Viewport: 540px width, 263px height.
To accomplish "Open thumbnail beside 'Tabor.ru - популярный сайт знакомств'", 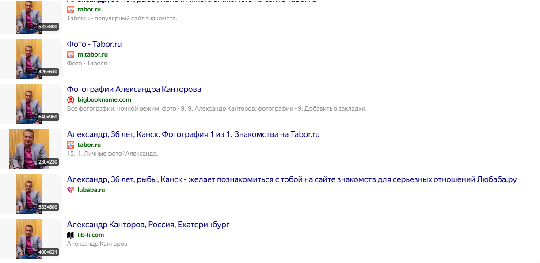I will 29,16.
